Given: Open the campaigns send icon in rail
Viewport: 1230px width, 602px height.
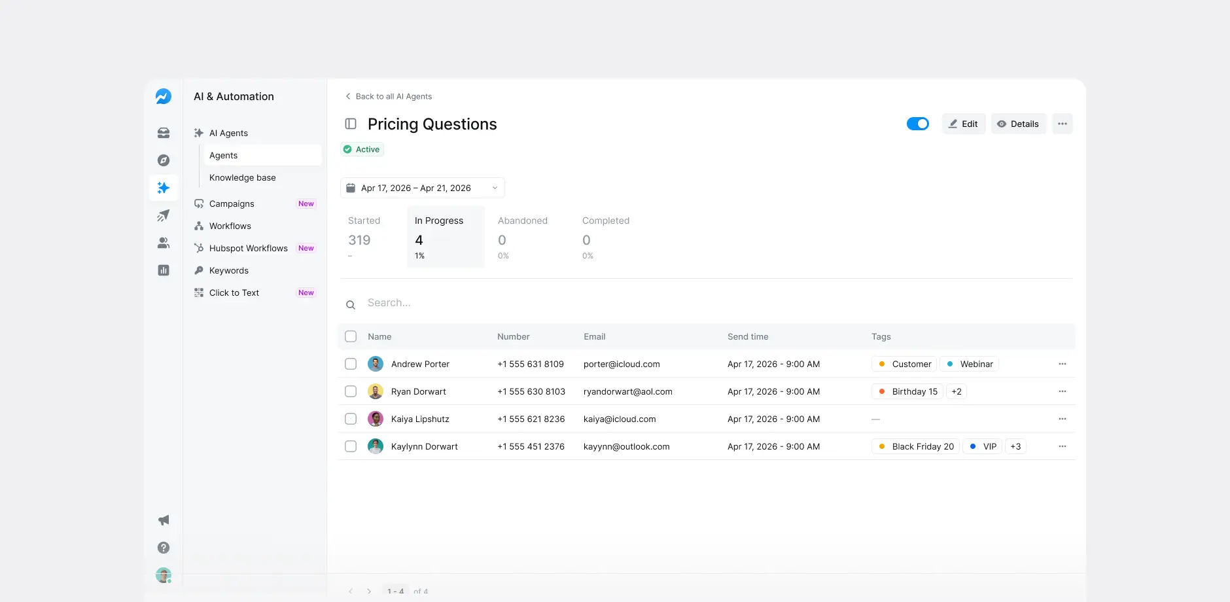Looking at the screenshot, I should tap(164, 215).
